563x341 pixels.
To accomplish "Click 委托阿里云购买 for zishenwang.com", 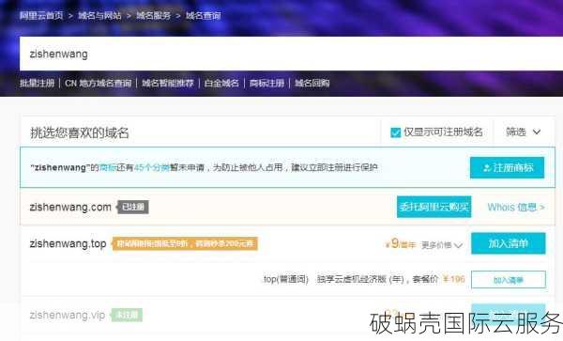I will pyautogui.click(x=434, y=207).
